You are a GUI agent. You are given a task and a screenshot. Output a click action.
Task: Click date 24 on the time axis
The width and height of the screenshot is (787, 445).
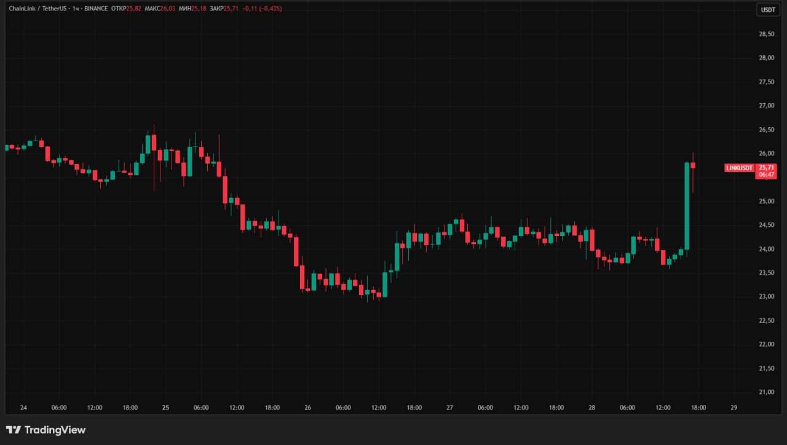pos(23,408)
